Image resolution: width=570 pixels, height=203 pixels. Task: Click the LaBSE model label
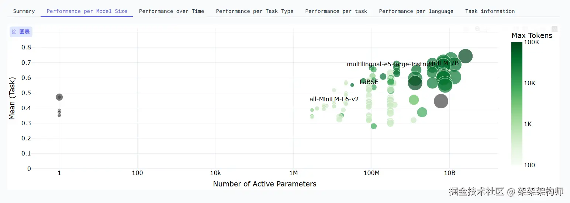[x=369, y=82]
